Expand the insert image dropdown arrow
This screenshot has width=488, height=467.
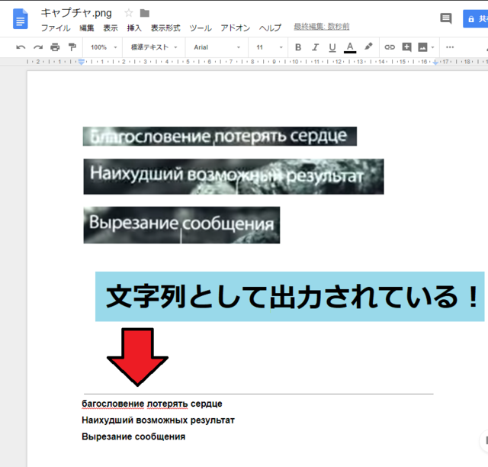tap(432, 47)
